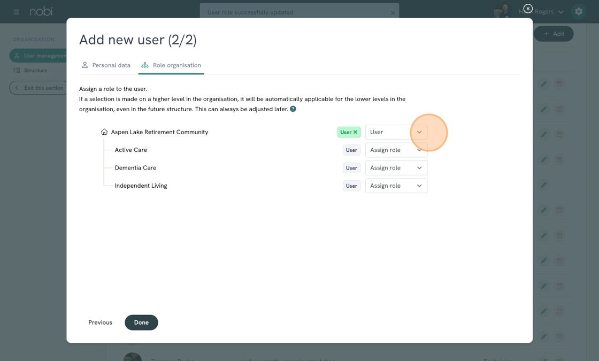
Task: Click the user profile avatar
Action: (502, 11)
